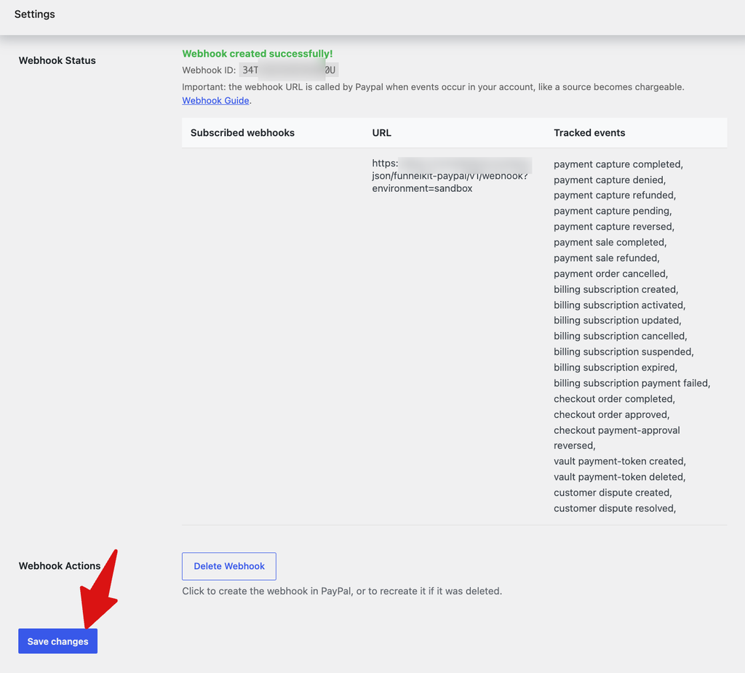
Task: Select 'billing subscription activated' event text
Action: [x=620, y=305]
